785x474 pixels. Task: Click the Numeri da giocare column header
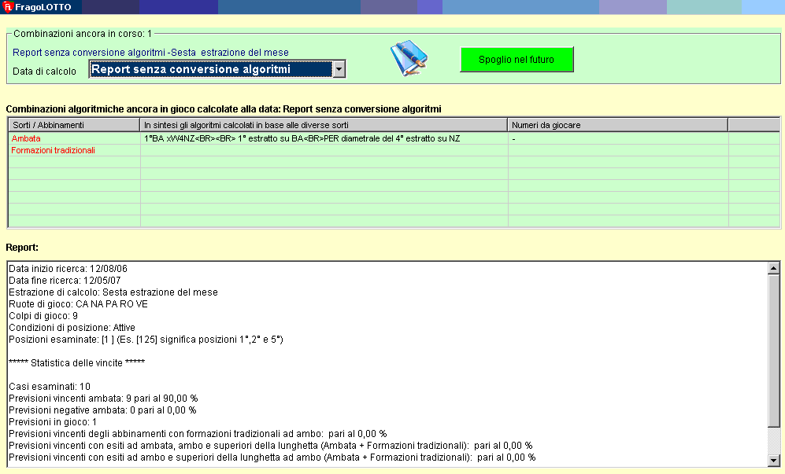pos(617,125)
